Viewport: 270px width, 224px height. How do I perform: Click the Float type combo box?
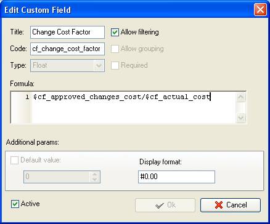[67, 66]
